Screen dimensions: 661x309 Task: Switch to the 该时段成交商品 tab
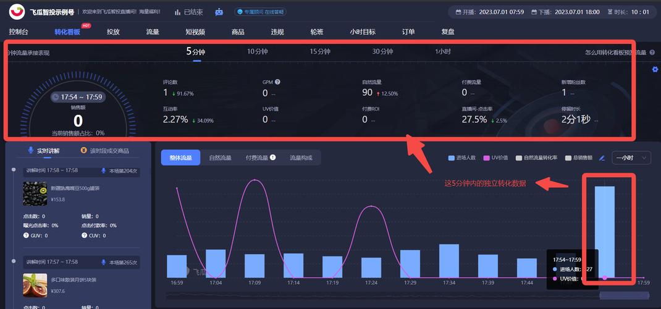pos(105,151)
